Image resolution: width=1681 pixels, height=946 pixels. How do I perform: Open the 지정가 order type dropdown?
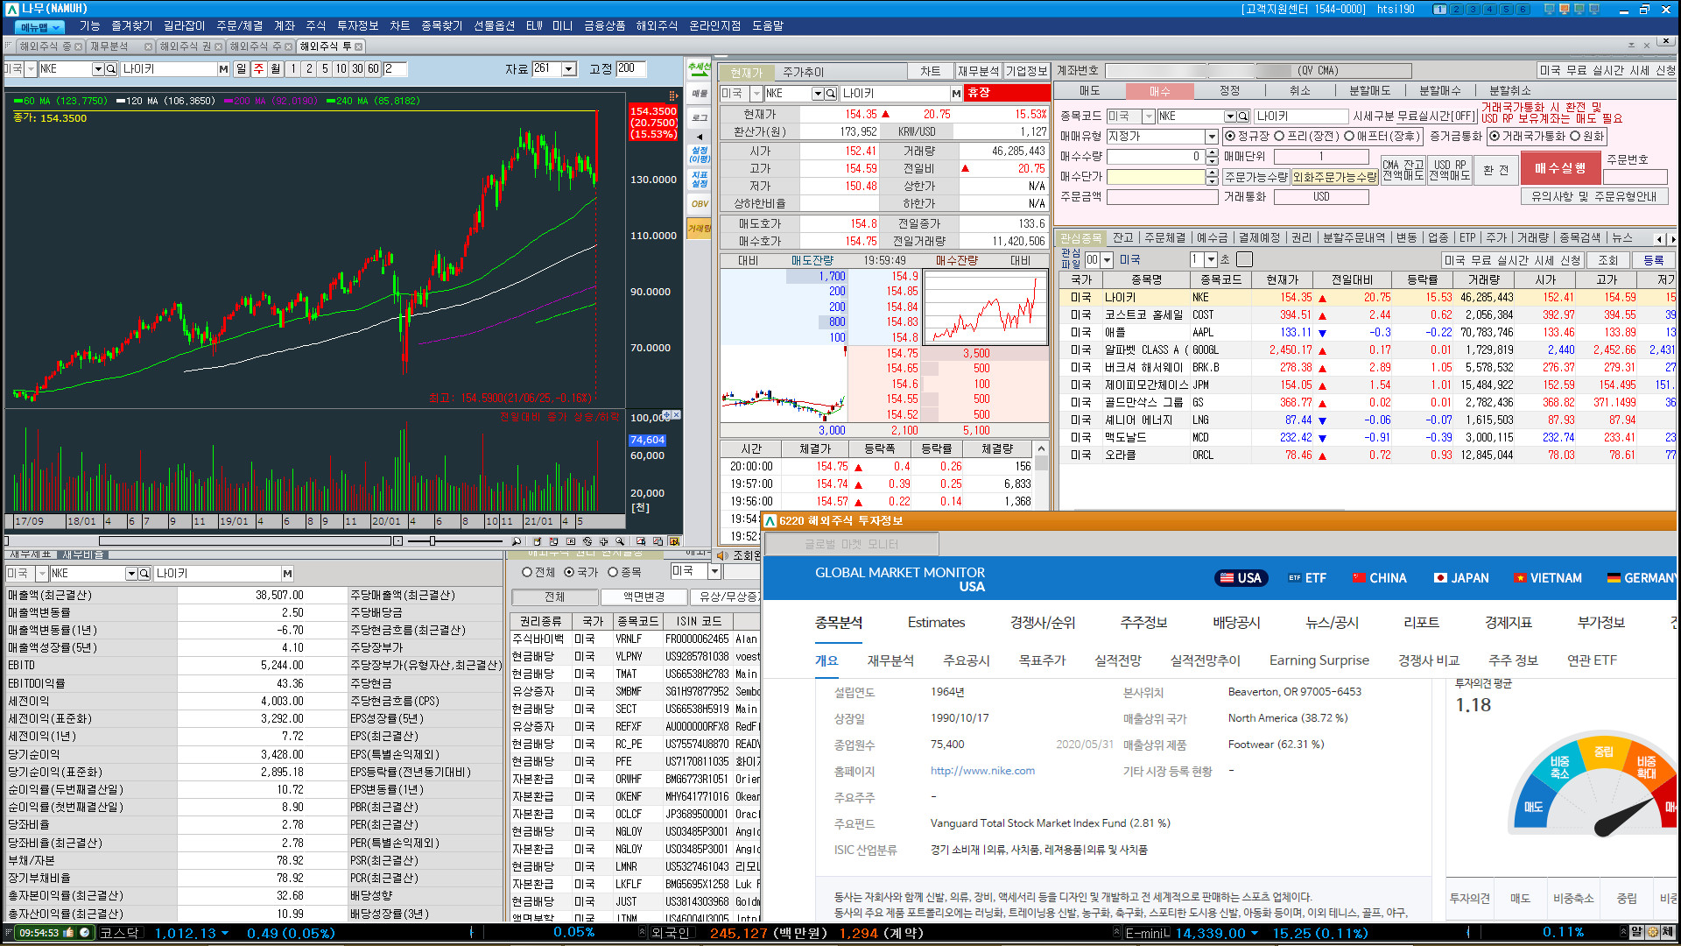coord(1212,137)
